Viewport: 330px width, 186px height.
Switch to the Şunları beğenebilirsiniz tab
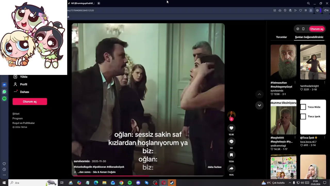[309, 37]
